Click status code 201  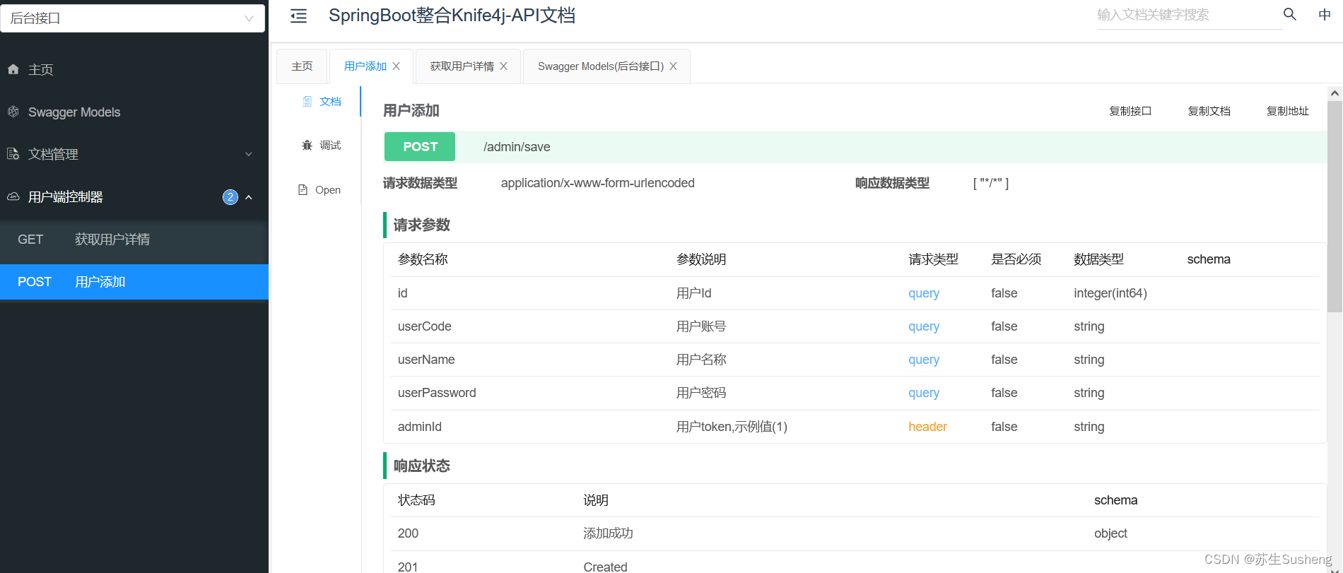408,567
